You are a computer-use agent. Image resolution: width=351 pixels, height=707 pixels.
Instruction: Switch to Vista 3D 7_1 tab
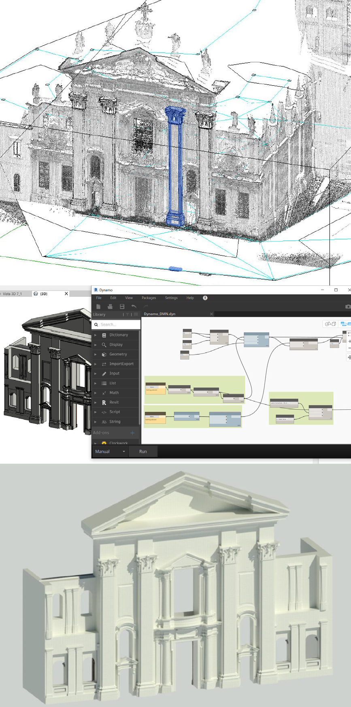13,294
